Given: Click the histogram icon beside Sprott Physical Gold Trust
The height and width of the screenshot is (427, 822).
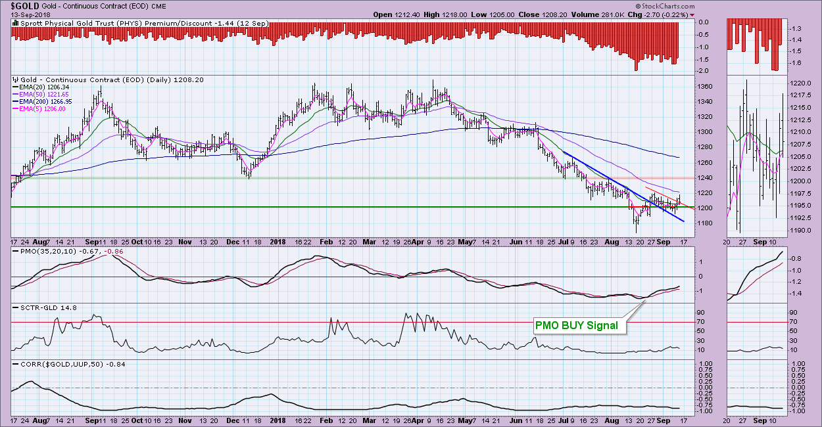Looking at the screenshot, I should pyautogui.click(x=14, y=23).
